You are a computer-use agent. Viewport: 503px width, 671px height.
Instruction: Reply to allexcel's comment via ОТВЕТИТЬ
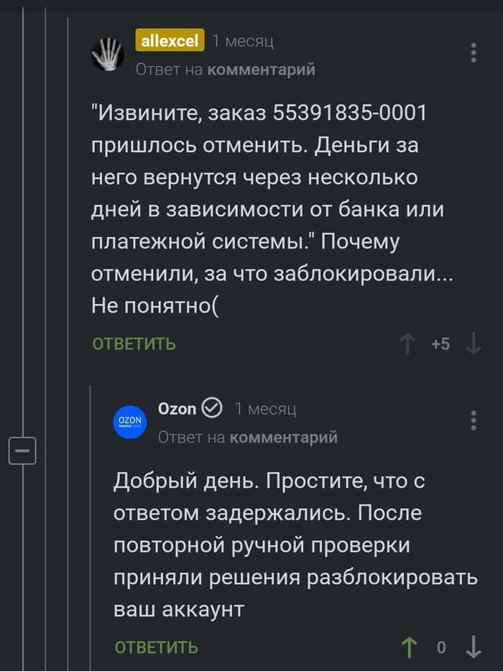(134, 344)
